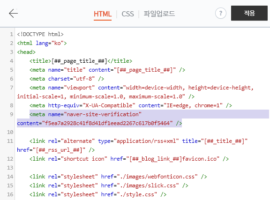Go back using the left arrow icon
The height and width of the screenshot is (200, 270).
pyautogui.click(x=13, y=13)
